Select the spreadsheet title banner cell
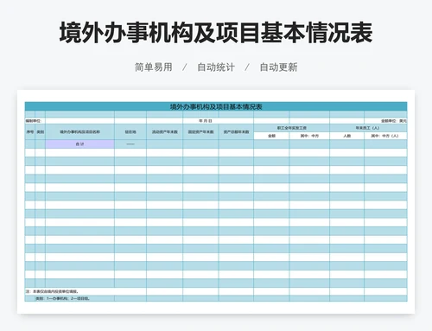 tap(216, 106)
